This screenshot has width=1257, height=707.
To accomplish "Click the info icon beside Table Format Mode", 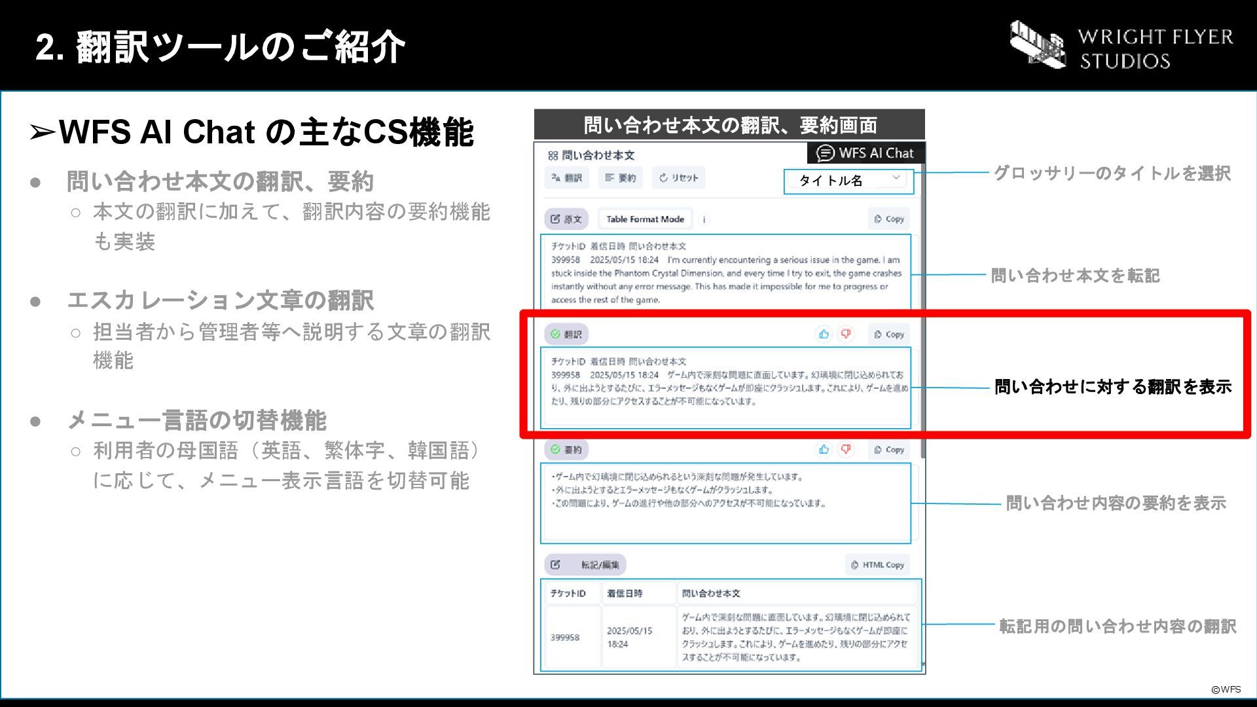I will coord(704,220).
